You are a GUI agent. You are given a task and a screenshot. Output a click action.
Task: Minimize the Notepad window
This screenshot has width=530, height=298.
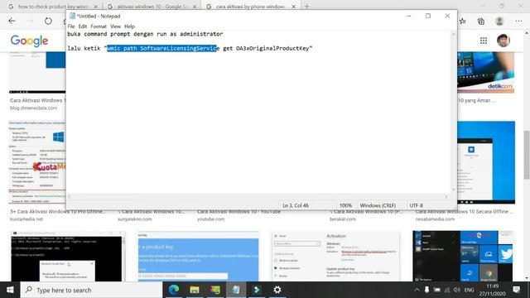[408, 16]
